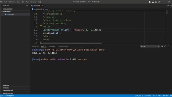
Task: Change the CRLF end-of-line sequence
Action: [160, 96]
